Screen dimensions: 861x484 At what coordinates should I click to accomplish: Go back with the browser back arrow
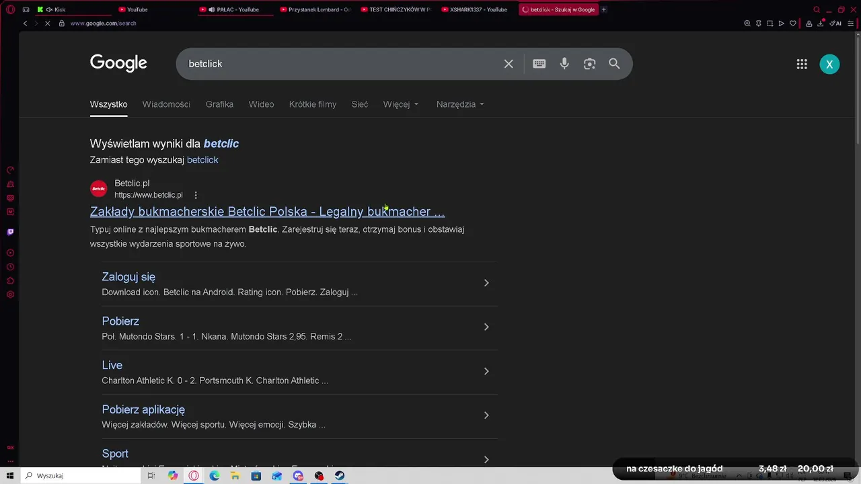click(x=25, y=23)
